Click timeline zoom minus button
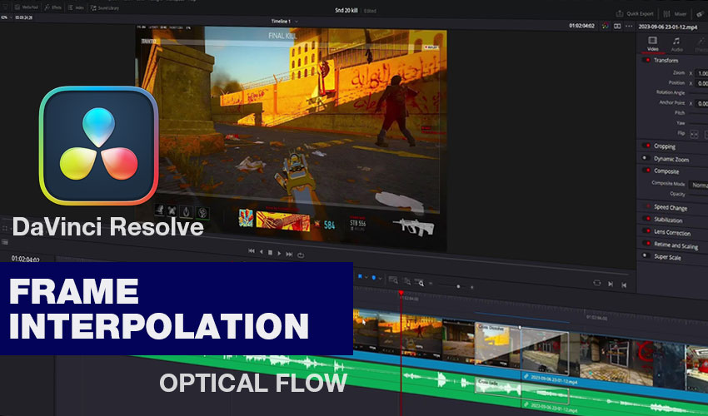Image resolution: width=708 pixels, height=416 pixels. (431, 284)
